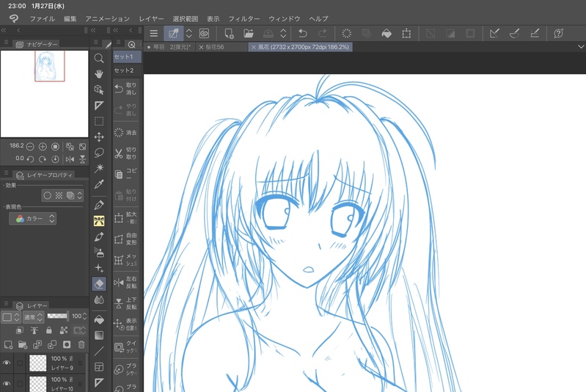The width and height of the screenshot is (586, 392).
Task: Click the 左右反転 flip horizontal button
Action: tap(125, 283)
